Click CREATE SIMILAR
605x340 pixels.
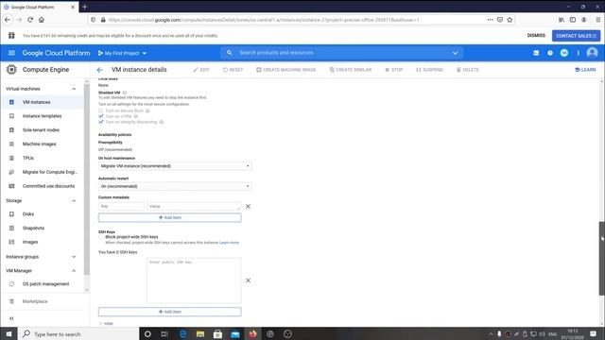point(351,70)
